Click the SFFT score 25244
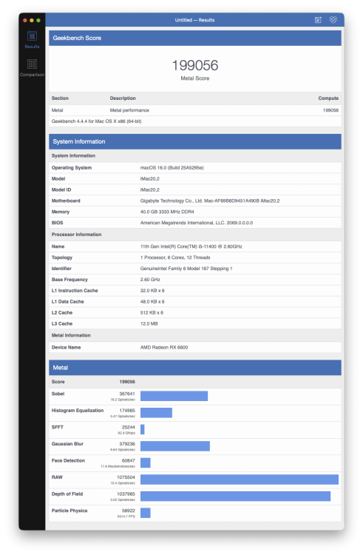The height and width of the screenshot is (555, 363). [x=129, y=427]
